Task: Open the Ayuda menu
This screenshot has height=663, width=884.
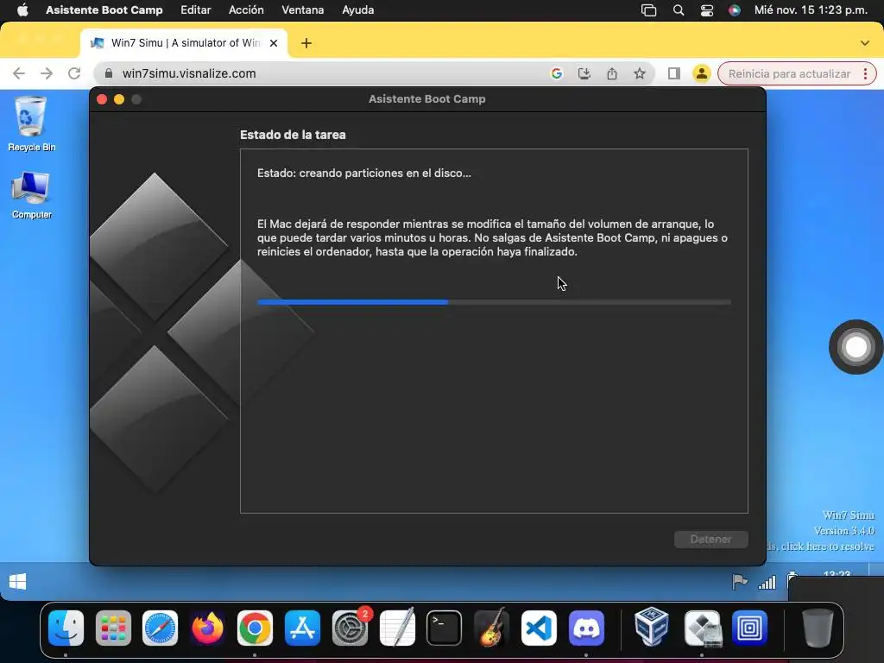Action: (x=358, y=10)
